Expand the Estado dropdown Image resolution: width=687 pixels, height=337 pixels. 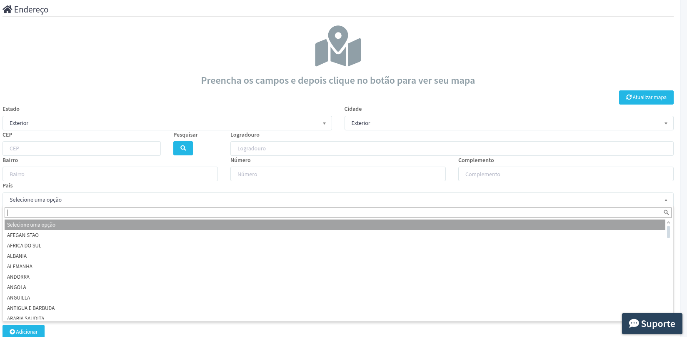pyautogui.click(x=167, y=123)
